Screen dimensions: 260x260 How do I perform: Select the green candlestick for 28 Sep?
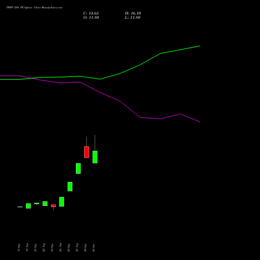79,168
